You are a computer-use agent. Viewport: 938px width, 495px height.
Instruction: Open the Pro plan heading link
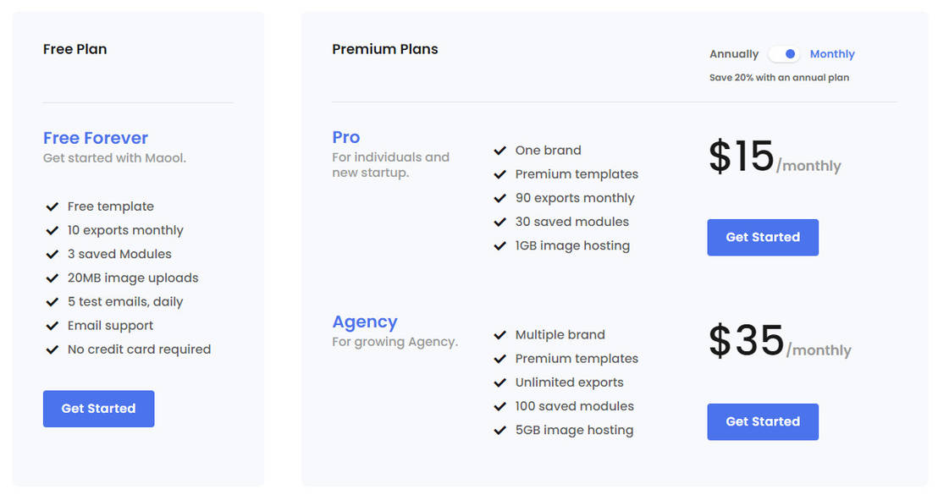[345, 137]
